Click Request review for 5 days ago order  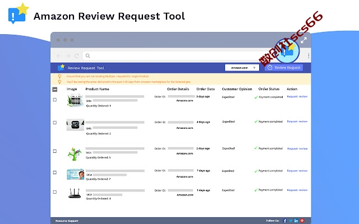[x=297, y=96]
